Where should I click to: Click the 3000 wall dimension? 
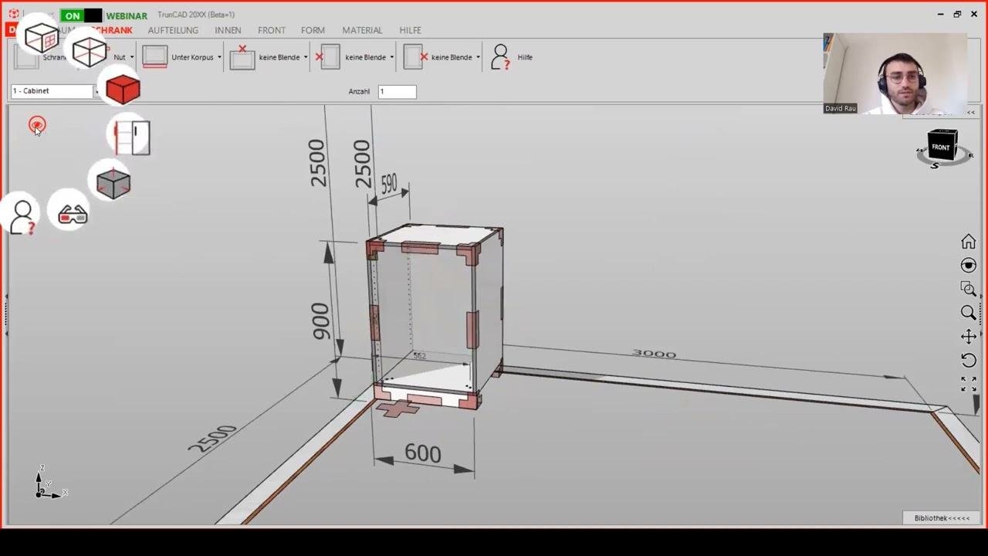654,354
